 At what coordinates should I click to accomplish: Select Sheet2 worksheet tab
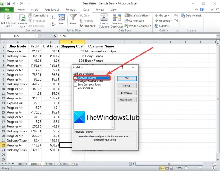tap(51, 164)
